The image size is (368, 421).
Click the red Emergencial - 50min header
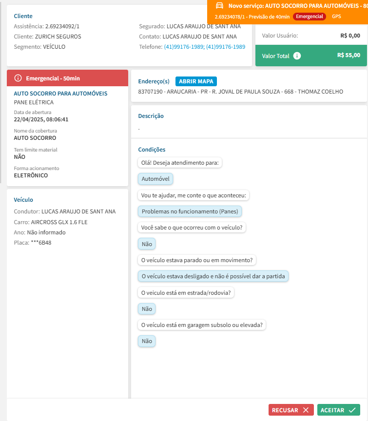[x=67, y=78]
